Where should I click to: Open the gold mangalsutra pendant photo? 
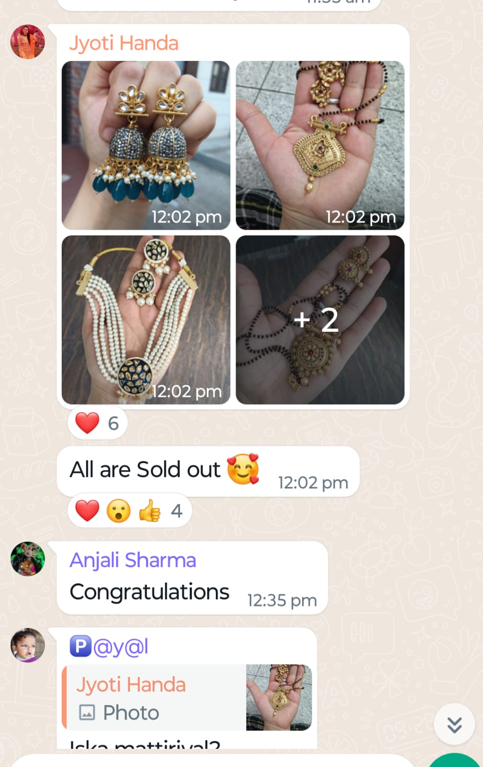(320, 145)
